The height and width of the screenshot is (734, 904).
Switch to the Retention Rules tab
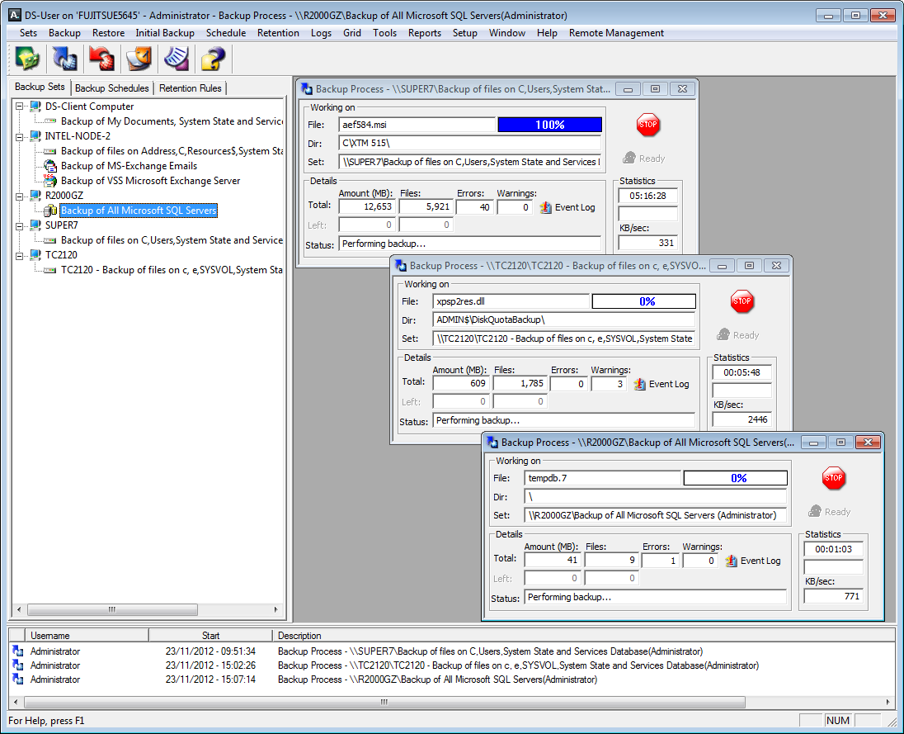pos(191,88)
